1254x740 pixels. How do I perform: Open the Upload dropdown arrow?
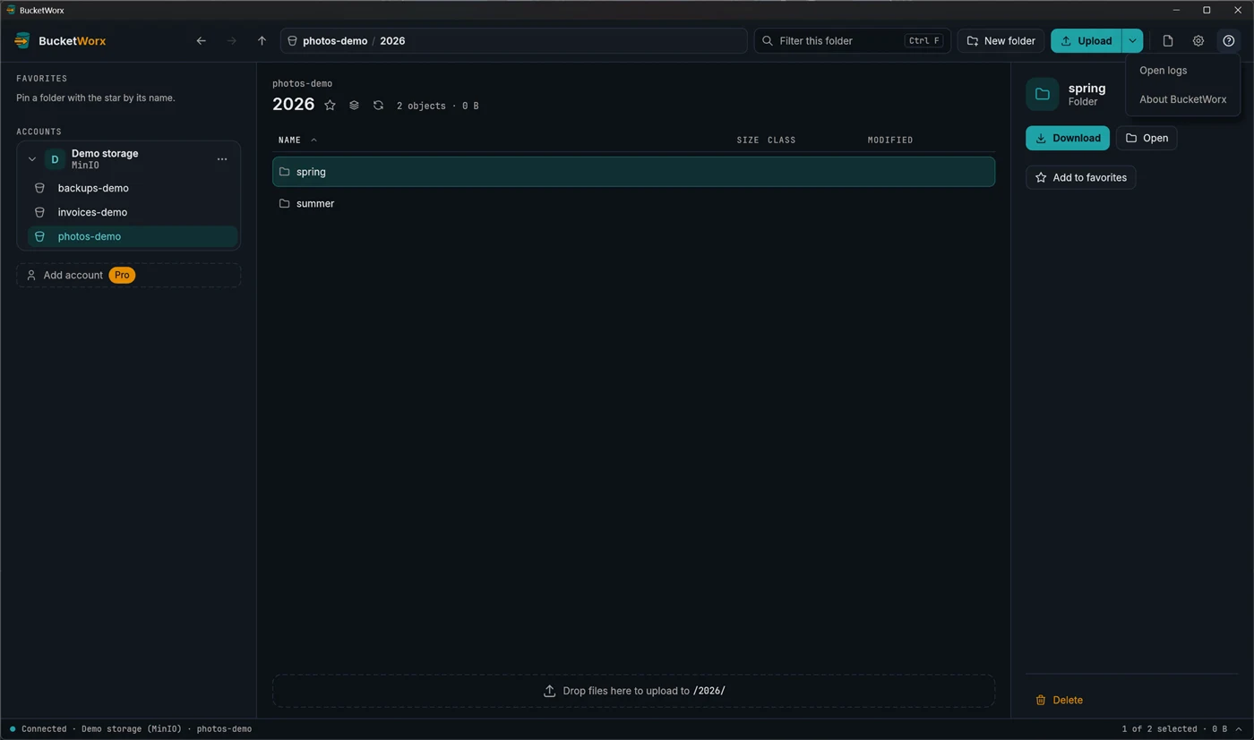(x=1132, y=41)
